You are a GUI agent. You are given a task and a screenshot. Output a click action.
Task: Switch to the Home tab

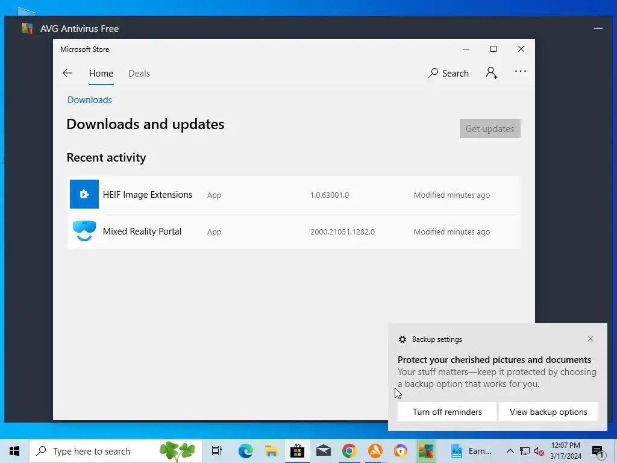click(x=101, y=74)
